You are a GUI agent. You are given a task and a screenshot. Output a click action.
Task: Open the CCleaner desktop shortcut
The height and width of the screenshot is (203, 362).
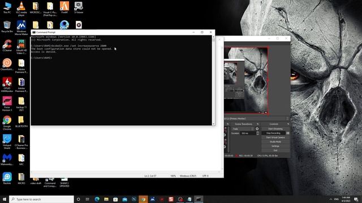[7, 46]
